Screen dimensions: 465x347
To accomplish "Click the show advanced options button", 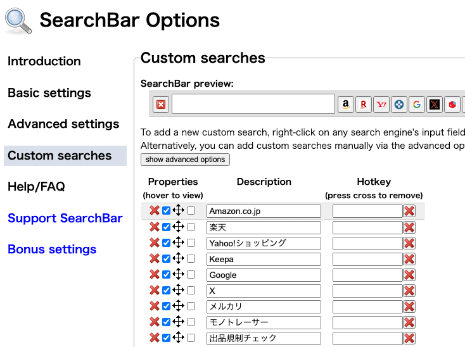I will pyautogui.click(x=185, y=160).
